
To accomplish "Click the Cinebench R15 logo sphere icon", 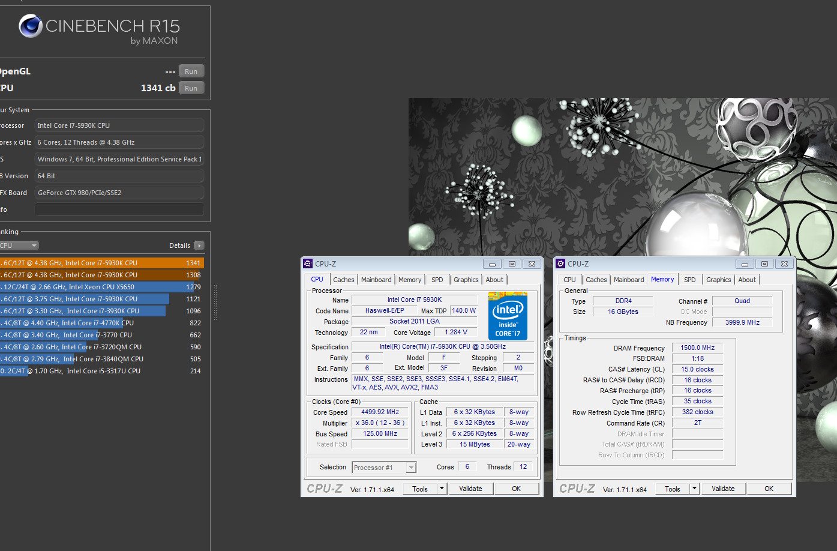I will click(x=30, y=26).
